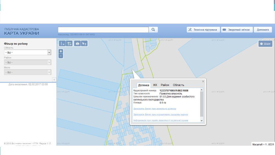The width and height of the screenshot is (275, 155).
Task: Collapse the sidebar with arrow icon
Action: pos(54,80)
